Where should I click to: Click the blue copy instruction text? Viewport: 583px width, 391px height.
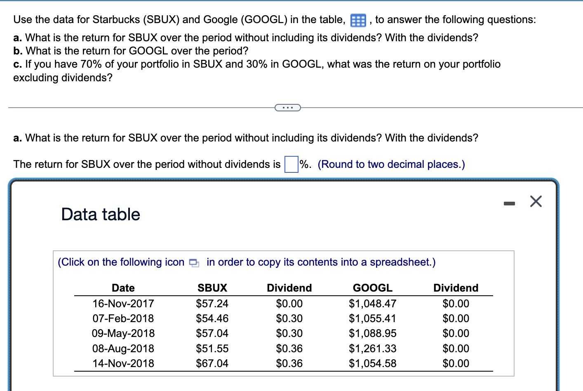click(246, 262)
